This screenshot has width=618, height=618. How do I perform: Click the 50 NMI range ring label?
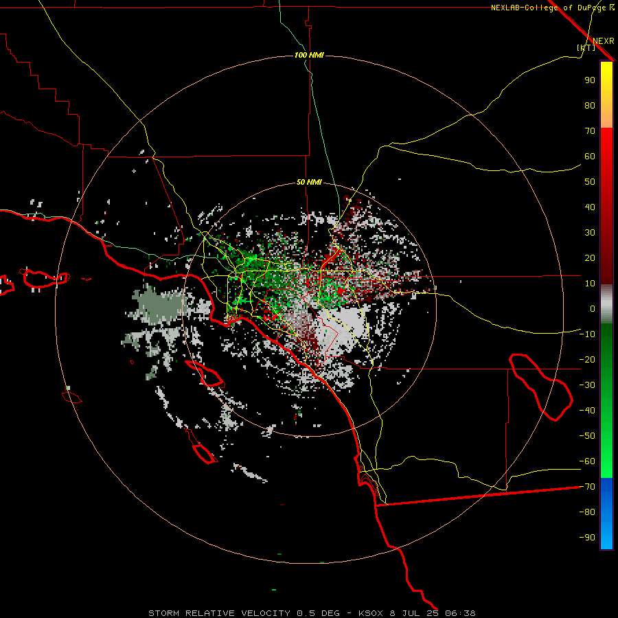(309, 182)
